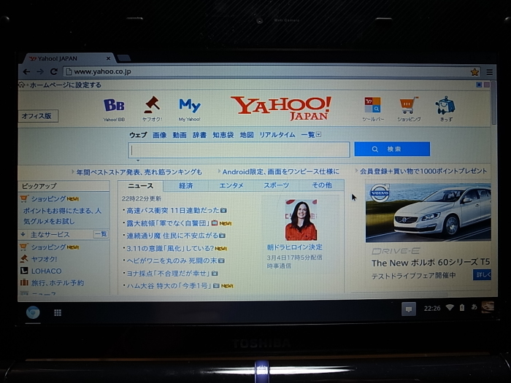Open the ツールバー icon

pos(372,109)
